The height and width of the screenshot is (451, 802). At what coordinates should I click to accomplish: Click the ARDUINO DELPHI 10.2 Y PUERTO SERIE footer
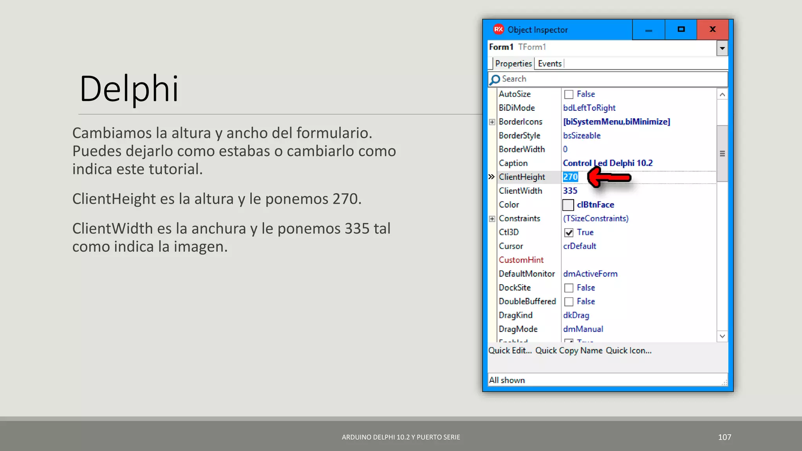click(x=401, y=437)
